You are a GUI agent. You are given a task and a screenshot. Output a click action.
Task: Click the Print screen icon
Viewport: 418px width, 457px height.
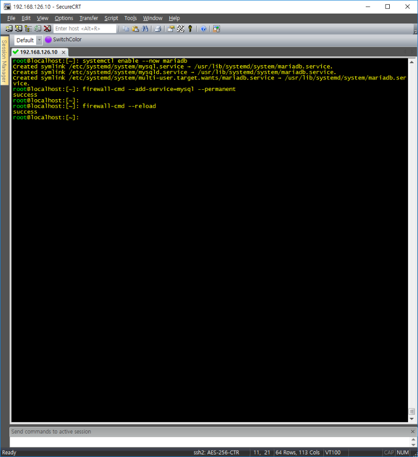click(x=158, y=29)
